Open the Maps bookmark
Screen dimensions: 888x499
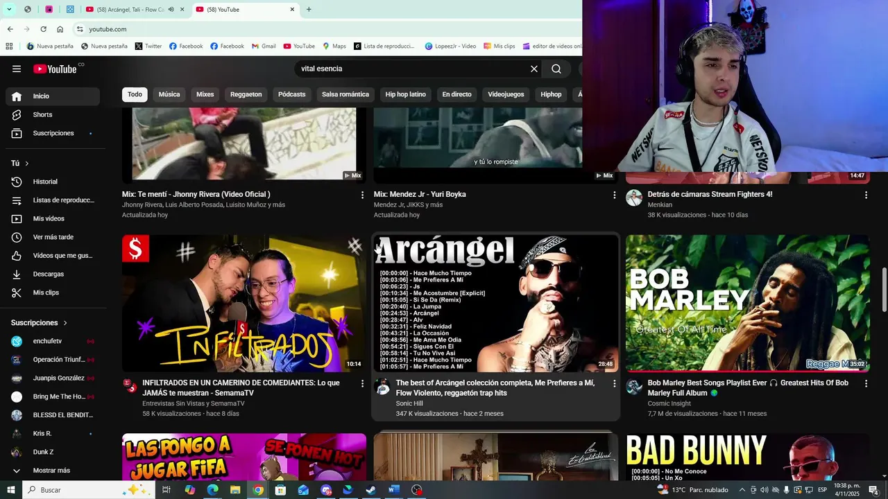[334, 46]
